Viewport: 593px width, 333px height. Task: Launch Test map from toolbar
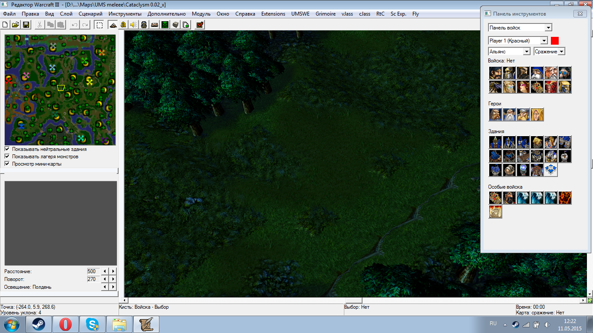coord(200,25)
